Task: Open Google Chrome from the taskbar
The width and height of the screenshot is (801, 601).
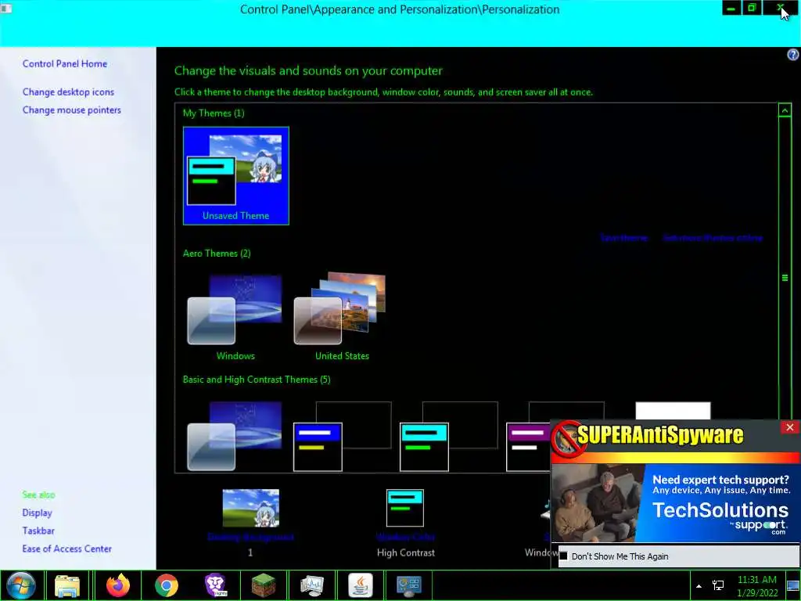Action: [x=167, y=585]
